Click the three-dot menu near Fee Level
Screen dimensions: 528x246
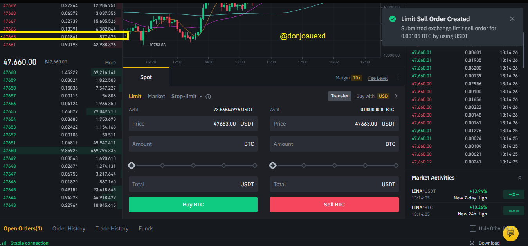(x=398, y=77)
